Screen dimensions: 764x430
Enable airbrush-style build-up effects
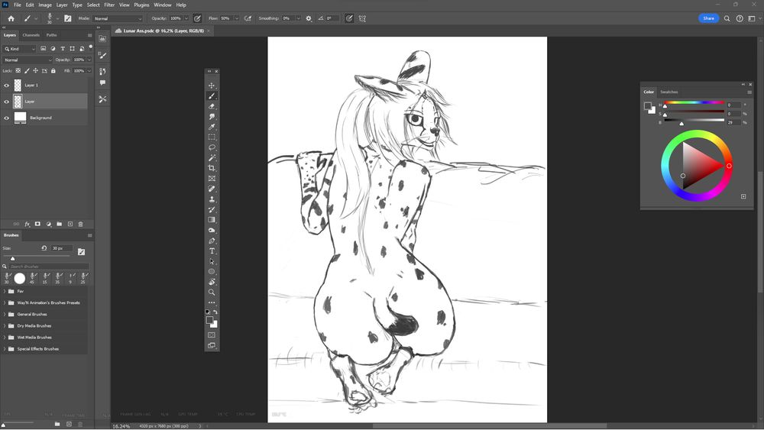click(248, 18)
